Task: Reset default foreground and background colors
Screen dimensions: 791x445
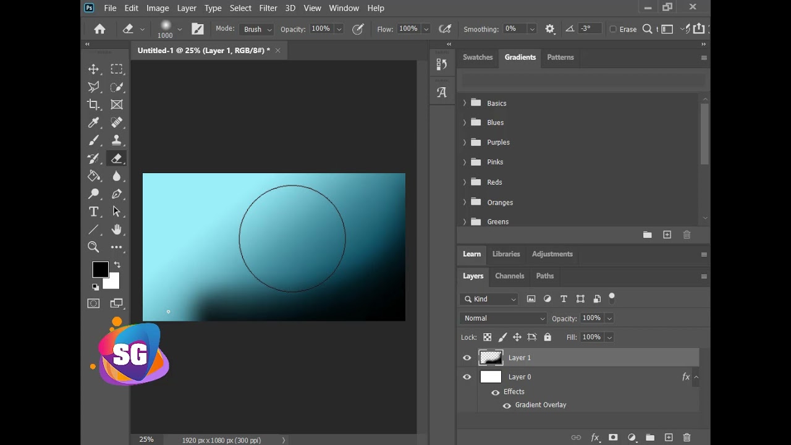Action: pos(96,287)
